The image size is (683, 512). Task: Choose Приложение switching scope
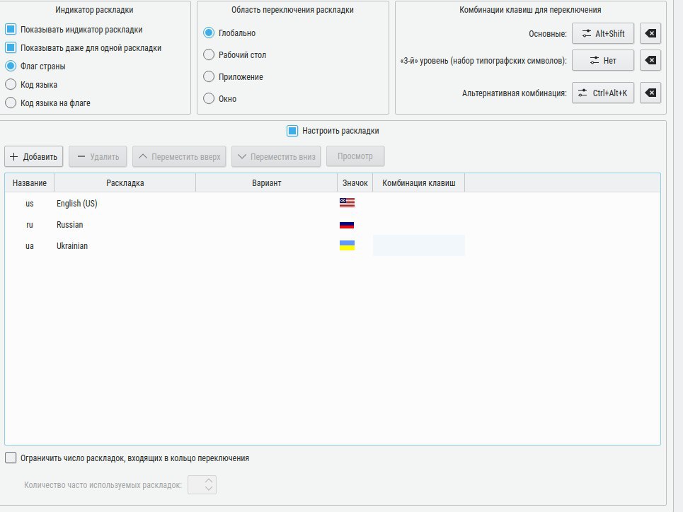209,76
